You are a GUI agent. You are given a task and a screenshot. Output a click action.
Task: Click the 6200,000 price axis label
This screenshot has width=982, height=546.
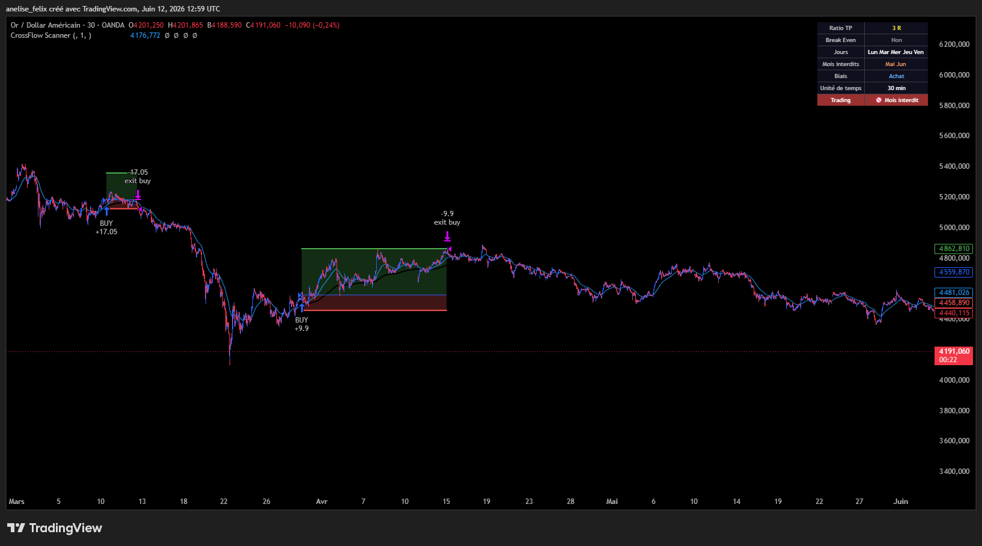coord(954,44)
